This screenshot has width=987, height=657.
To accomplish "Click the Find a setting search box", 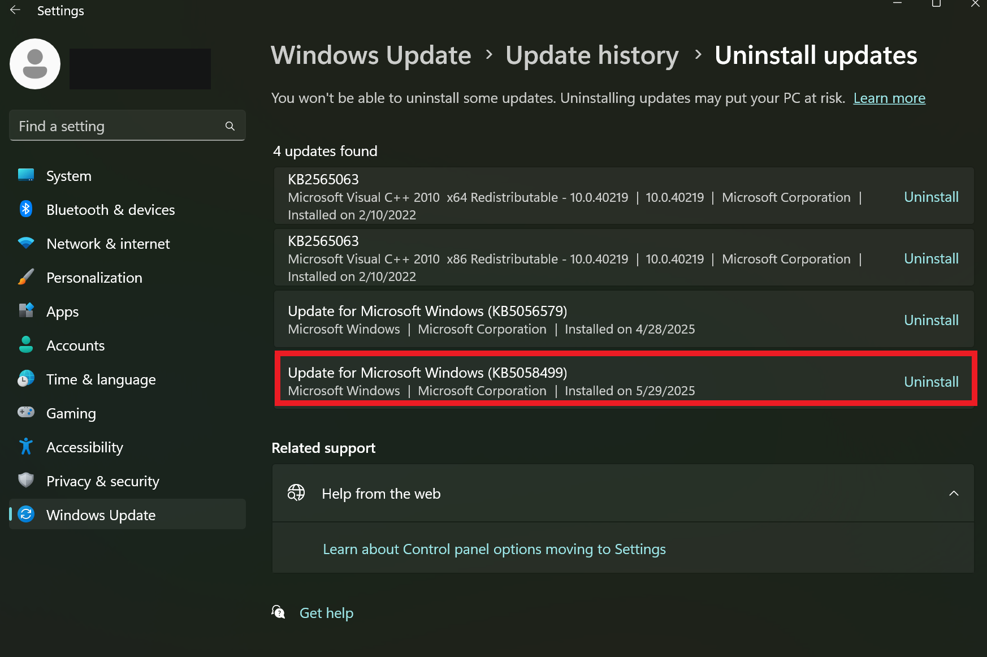I will 119,126.
